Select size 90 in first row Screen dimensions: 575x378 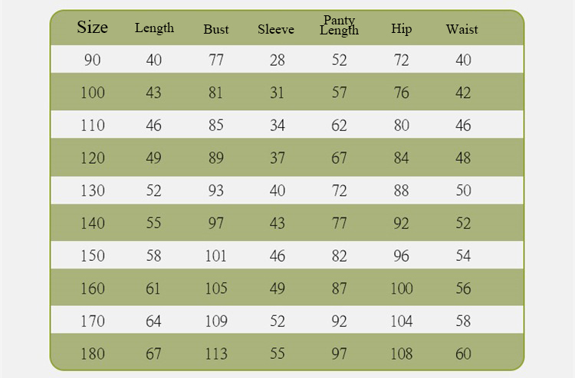93,60
